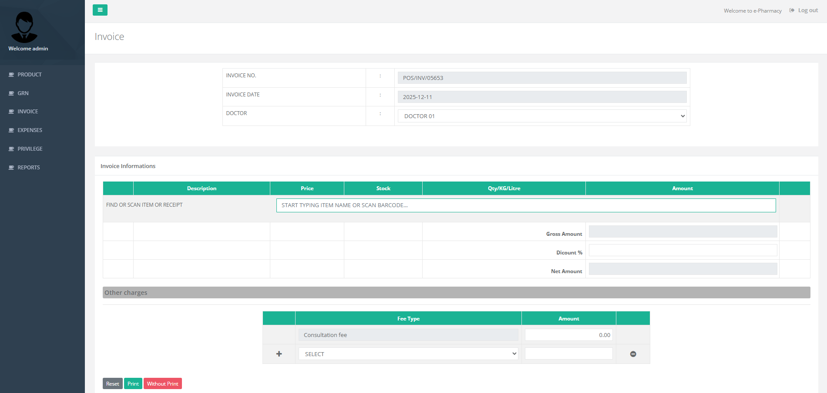Expand the Other charges section
This screenshot has width=827, height=393.
point(126,292)
